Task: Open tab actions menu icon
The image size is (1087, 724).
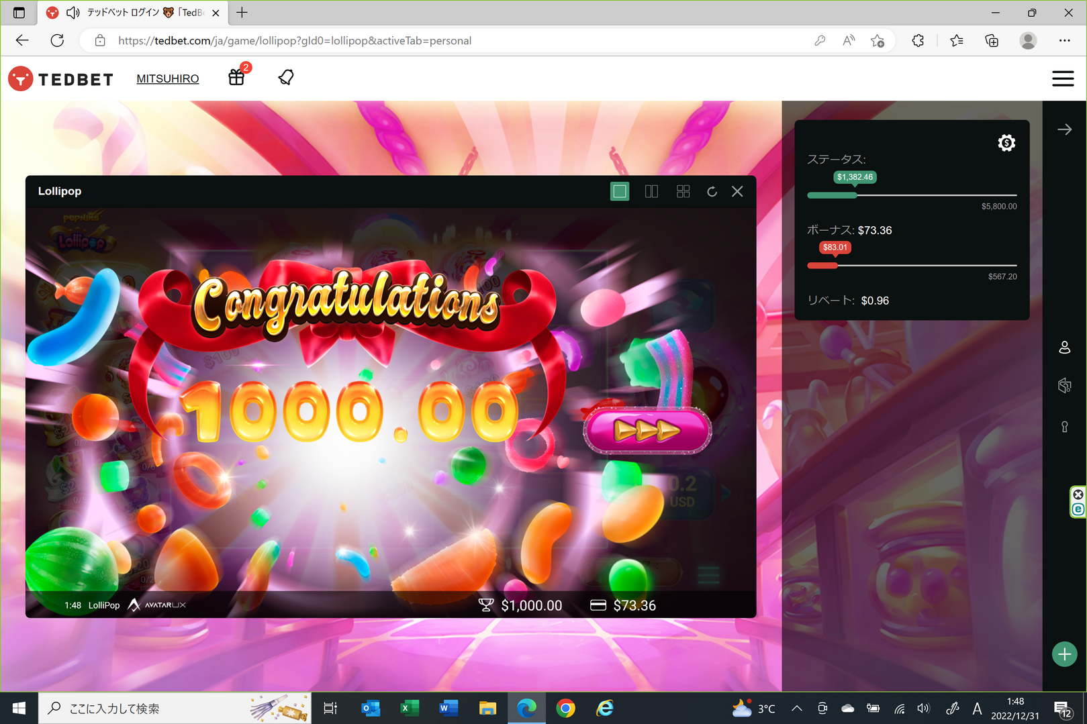Action: click(x=19, y=13)
